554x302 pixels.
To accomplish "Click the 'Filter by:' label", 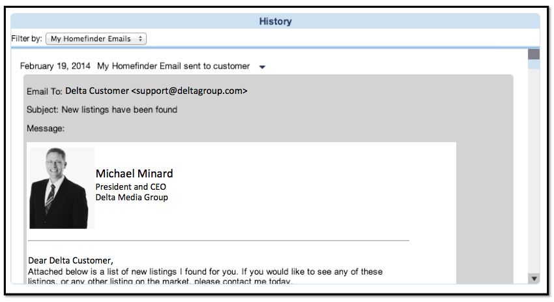I will (27, 38).
